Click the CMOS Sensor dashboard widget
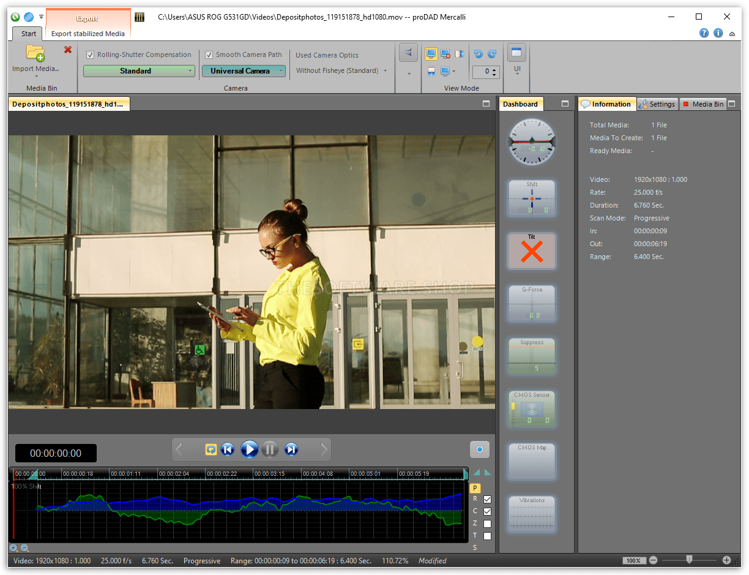The height and width of the screenshot is (575, 749). (x=532, y=409)
